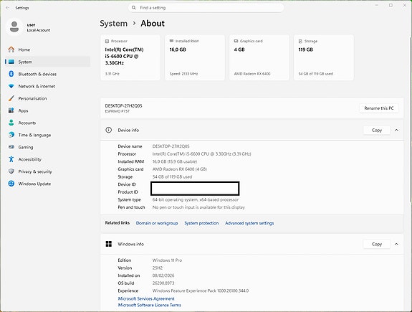Collapse the Windows info section
The image size is (412, 312).
pyautogui.click(x=396, y=244)
